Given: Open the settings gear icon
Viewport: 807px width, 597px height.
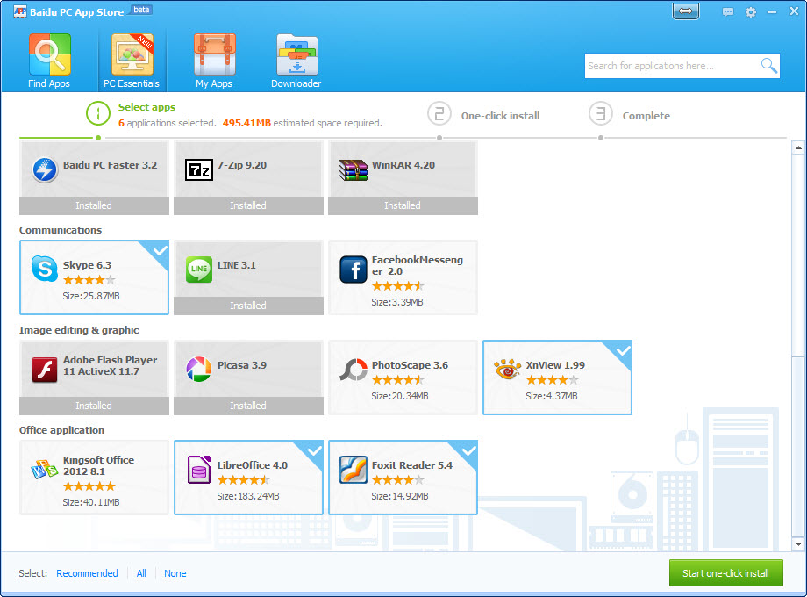Looking at the screenshot, I should (750, 11).
